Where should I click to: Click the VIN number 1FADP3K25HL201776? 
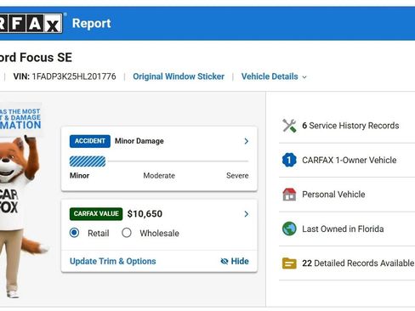tap(74, 76)
